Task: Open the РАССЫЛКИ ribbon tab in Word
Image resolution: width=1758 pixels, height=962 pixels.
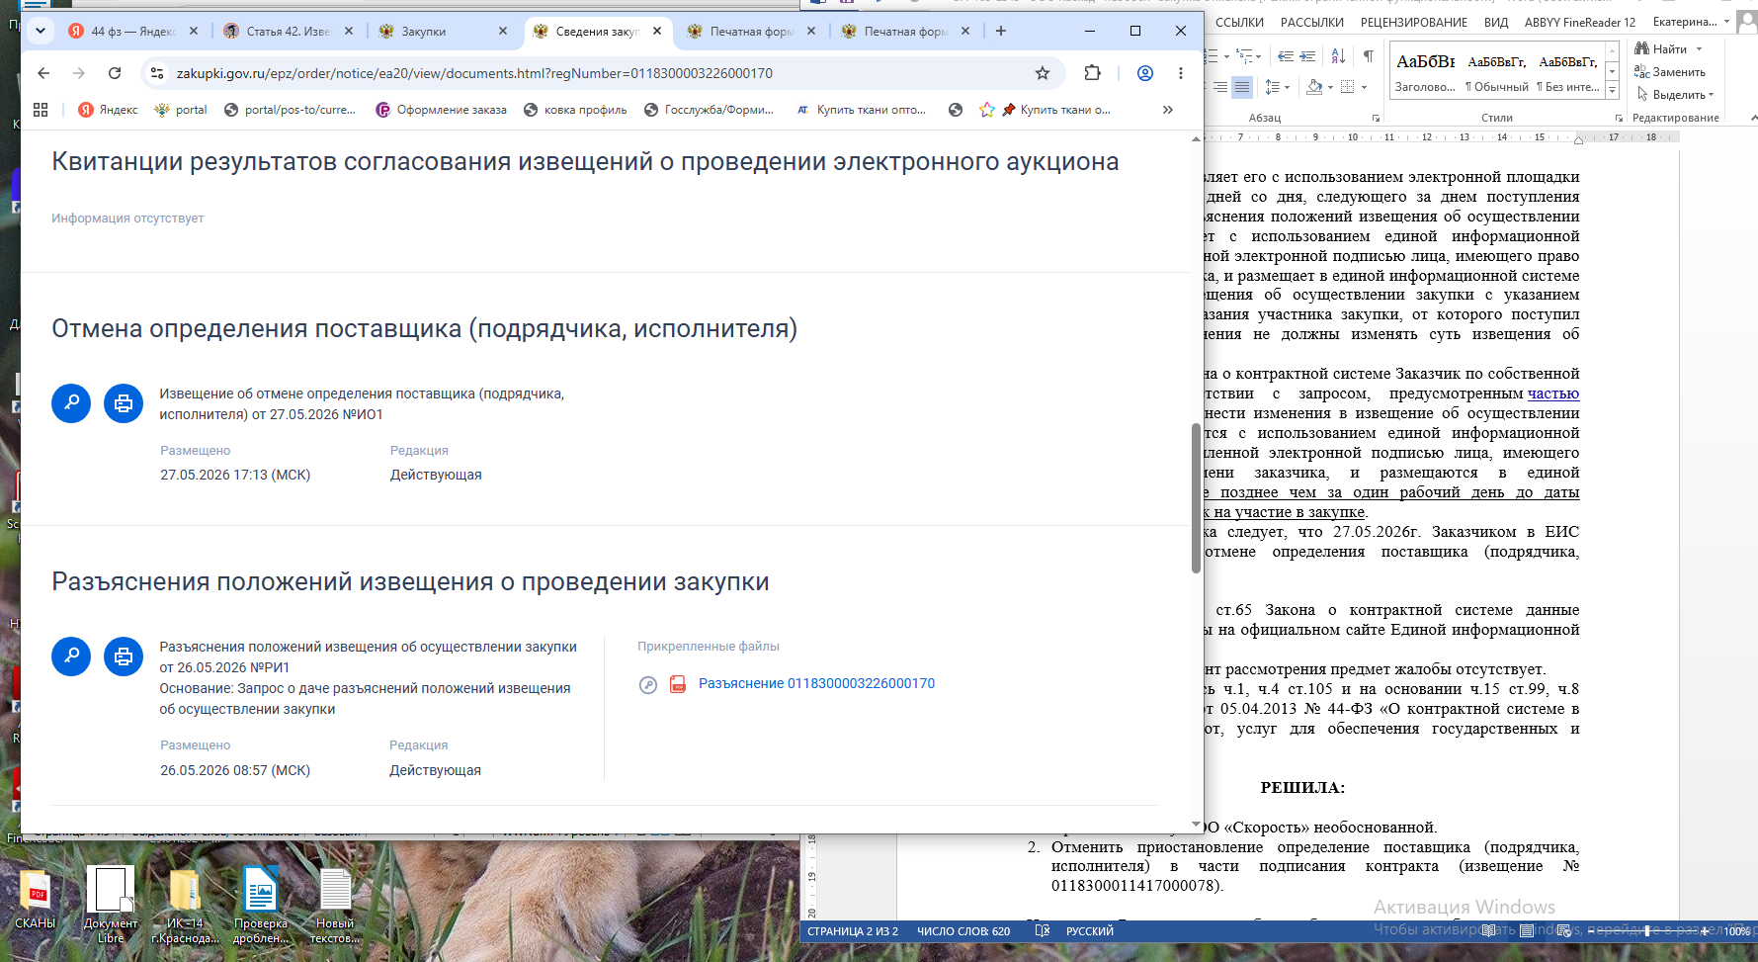Action: [1312, 22]
